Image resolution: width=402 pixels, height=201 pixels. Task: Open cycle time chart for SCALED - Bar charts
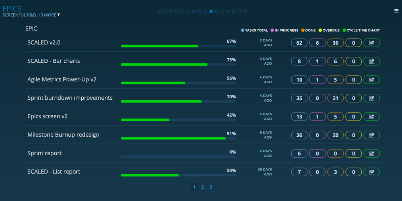pyautogui.click(x=371, y=61)
